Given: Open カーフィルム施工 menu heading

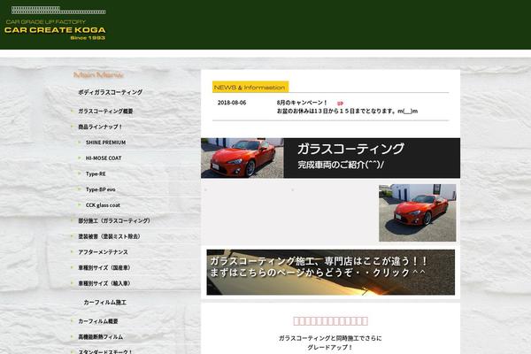Looking at the screenshot, I should (105, 302).
